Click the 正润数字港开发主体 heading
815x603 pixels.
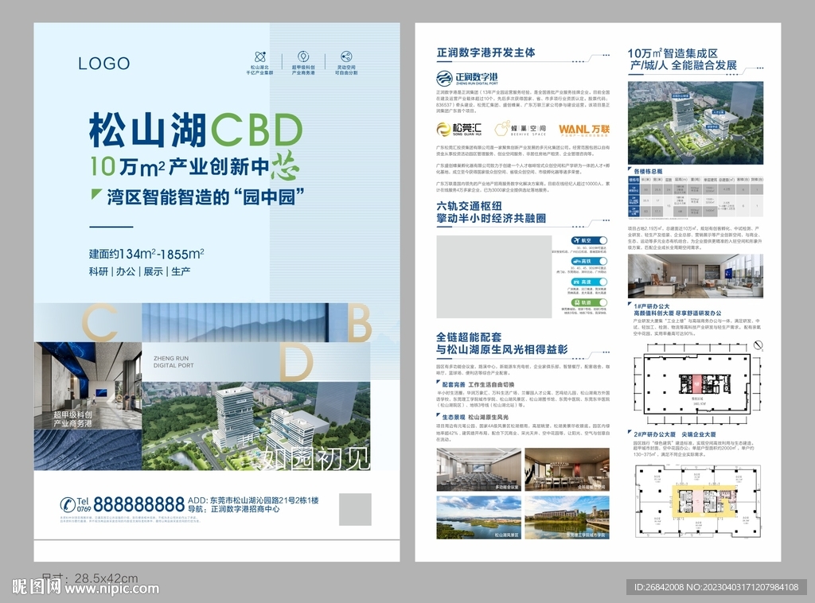[x=485, y=53]
